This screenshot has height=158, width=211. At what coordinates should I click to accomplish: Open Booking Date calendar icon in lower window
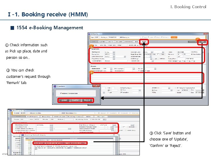pos(105,119)
